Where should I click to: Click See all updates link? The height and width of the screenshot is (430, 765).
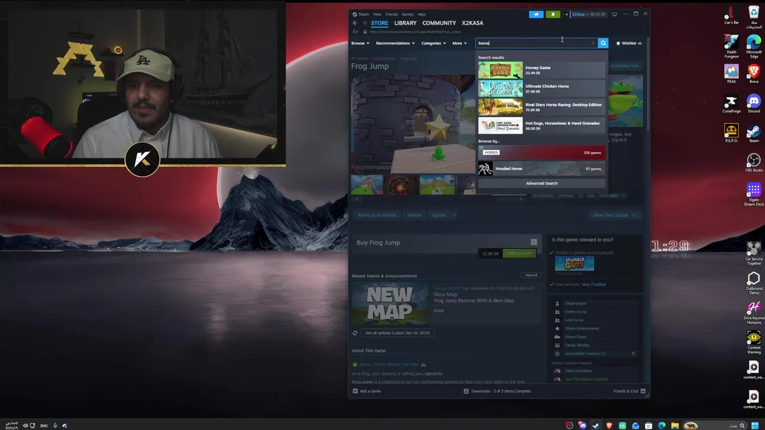click(397, 333)
